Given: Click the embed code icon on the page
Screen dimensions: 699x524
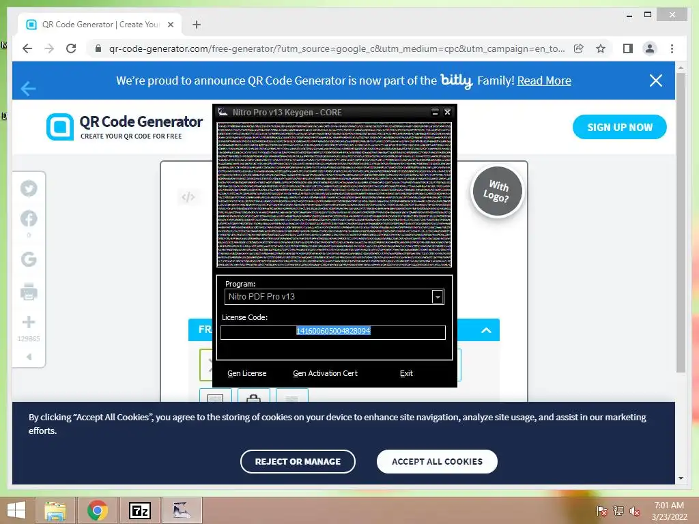Looking at the screenshot, I should 188,196.
